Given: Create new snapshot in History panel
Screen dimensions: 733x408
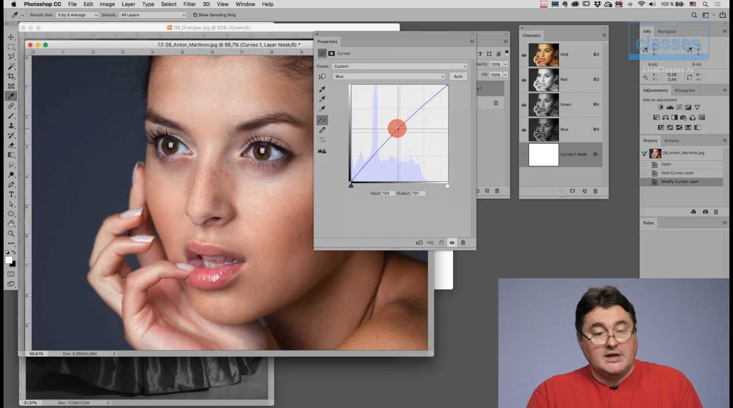Looking at the screenshot, I should (705, 212).
